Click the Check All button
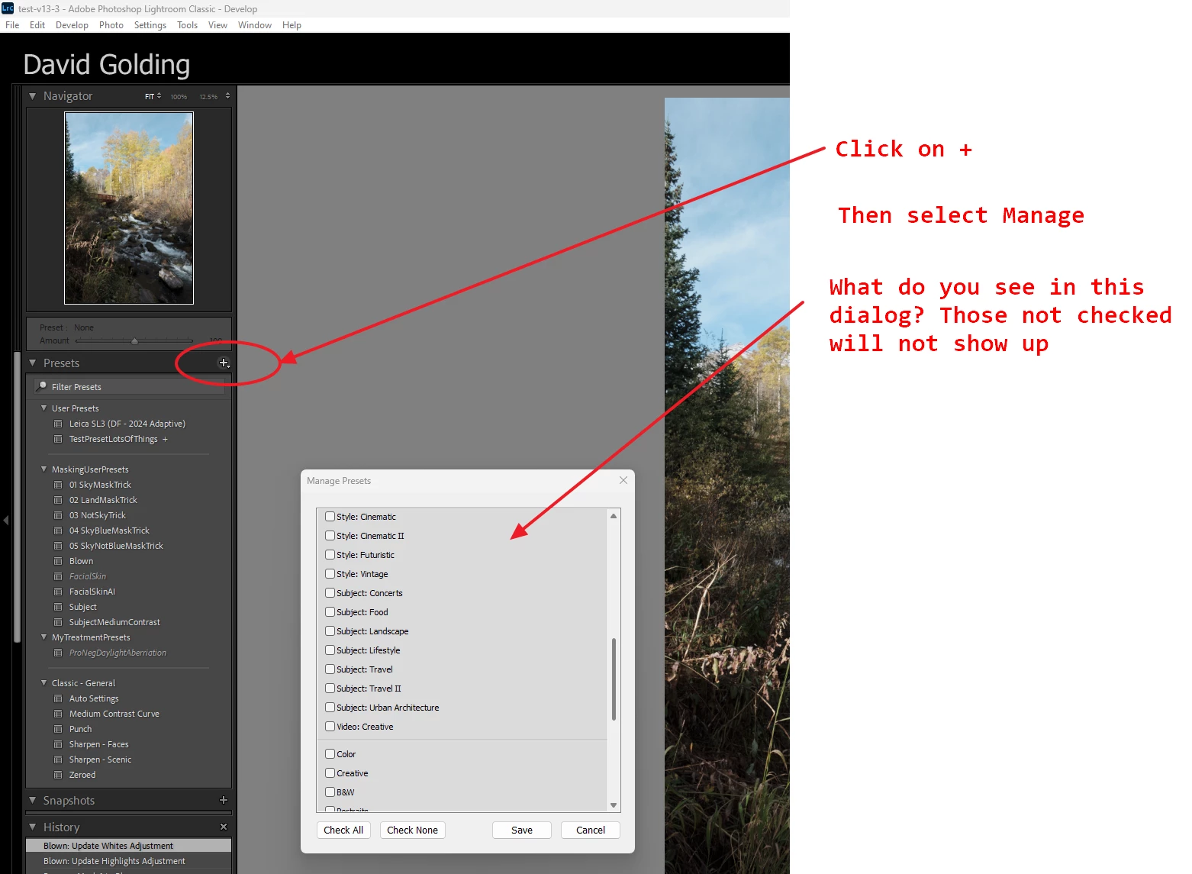Viewport: 1192px width, 874px height. (343, 830)
